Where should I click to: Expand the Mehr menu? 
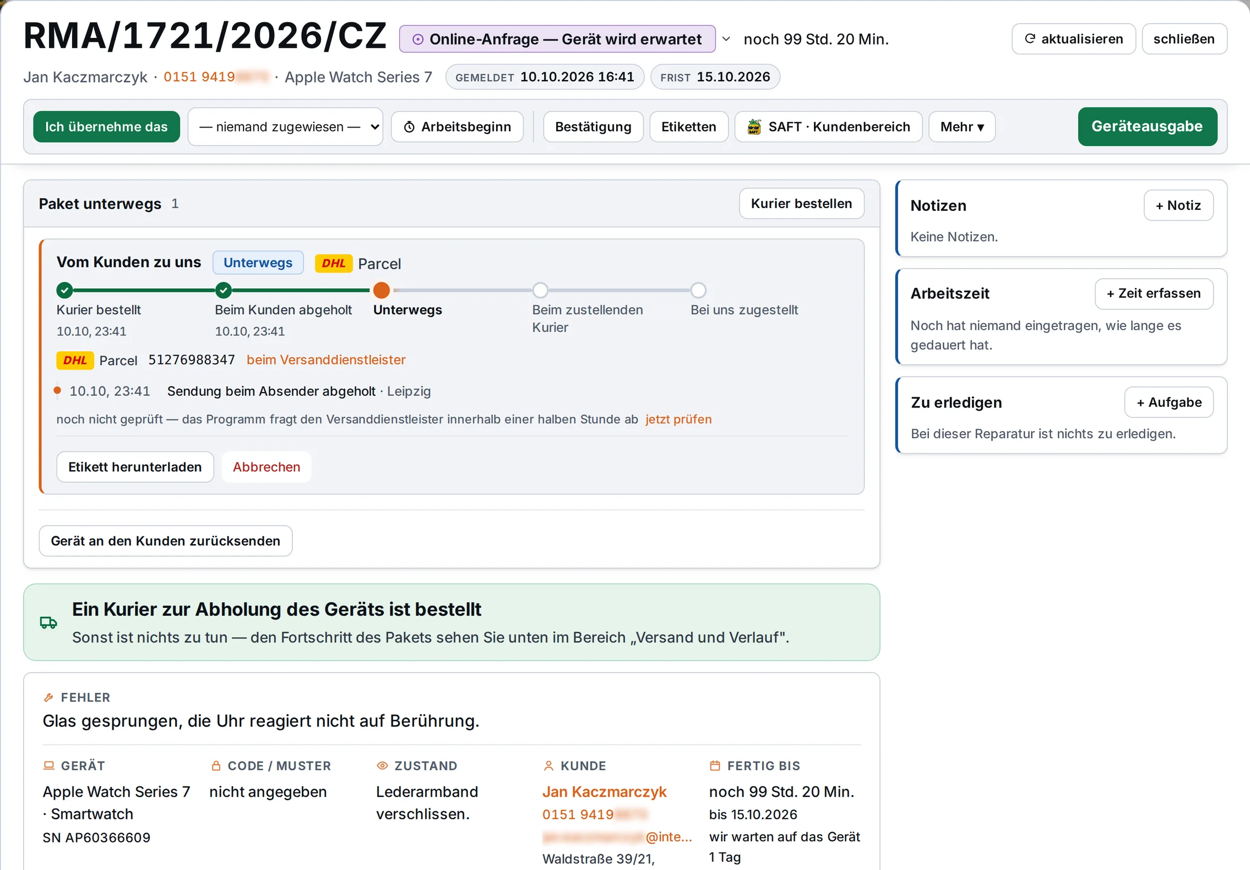(961, 127)
